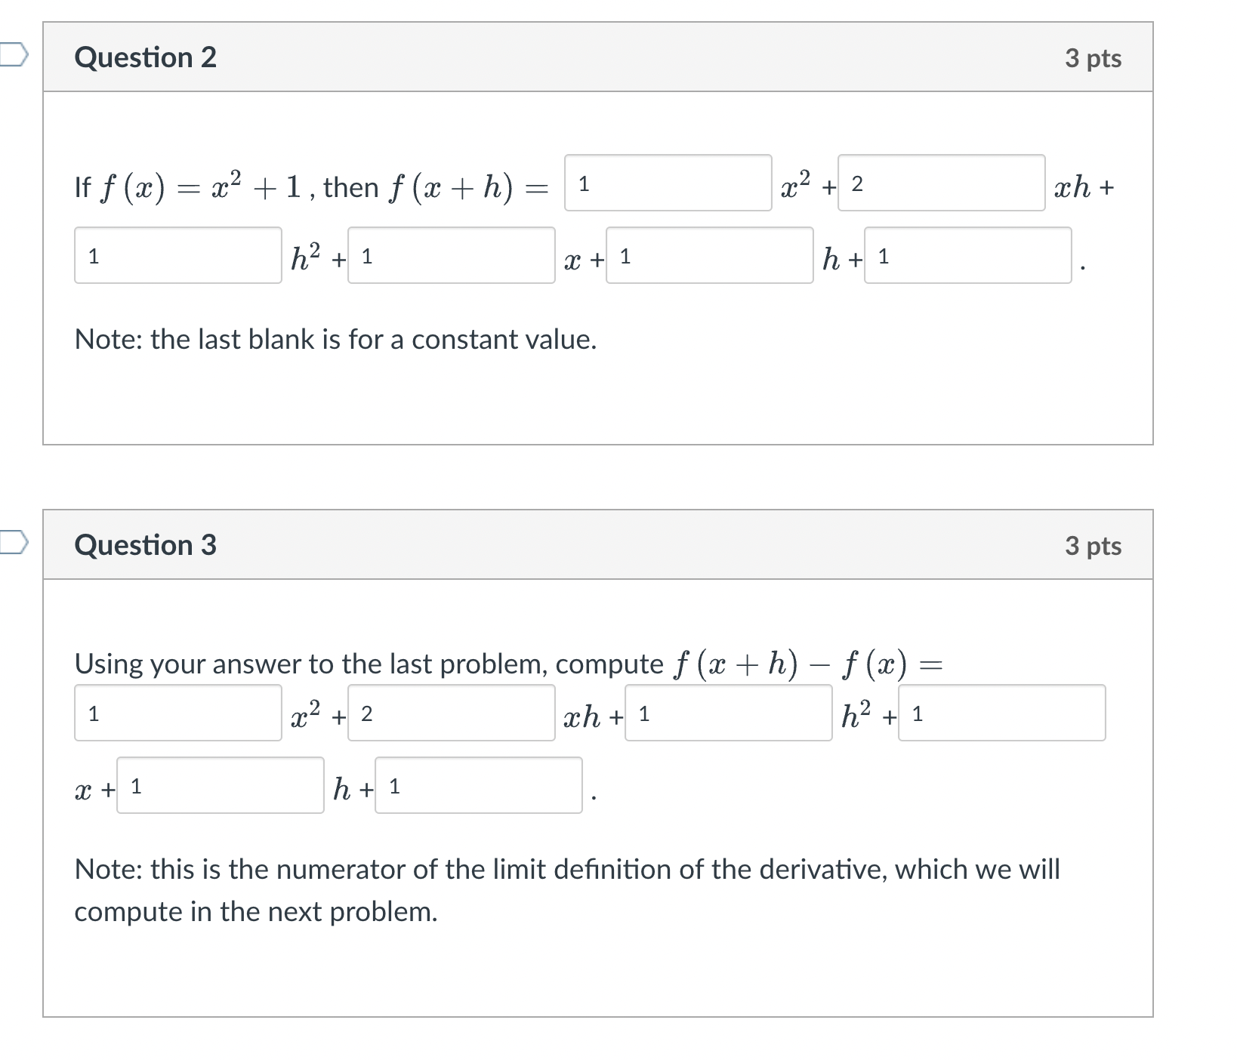Click the xh coefficient field in Question 2

pos(941,183)
